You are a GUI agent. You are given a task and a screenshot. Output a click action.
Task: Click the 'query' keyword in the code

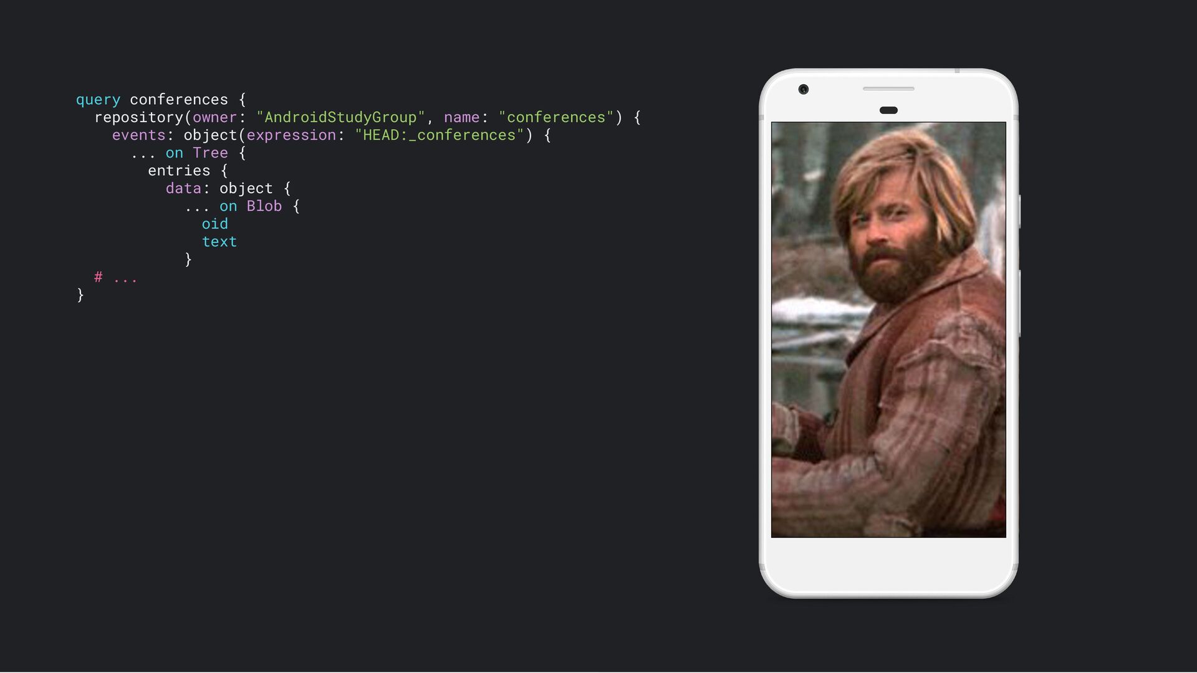click(x=98, y=100)
